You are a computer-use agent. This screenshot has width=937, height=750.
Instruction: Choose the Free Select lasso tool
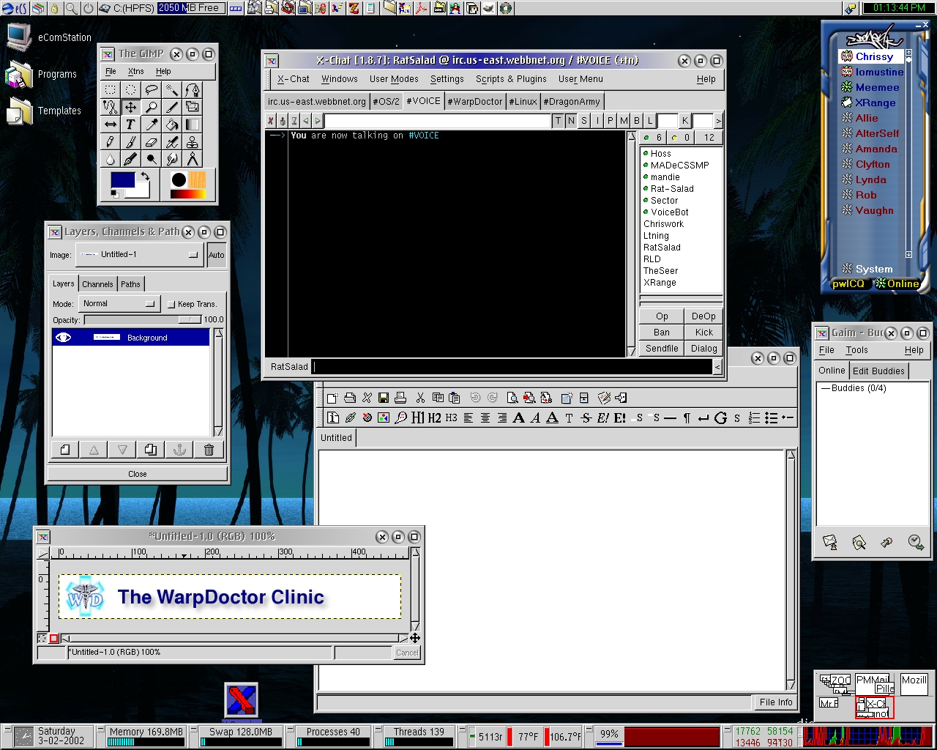point(151,89)
